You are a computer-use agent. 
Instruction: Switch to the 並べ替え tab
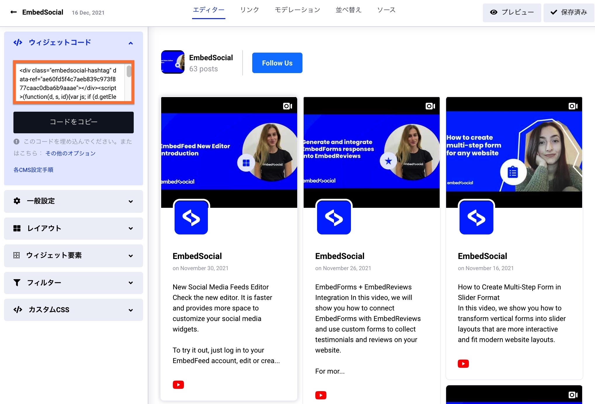point(349,10)
